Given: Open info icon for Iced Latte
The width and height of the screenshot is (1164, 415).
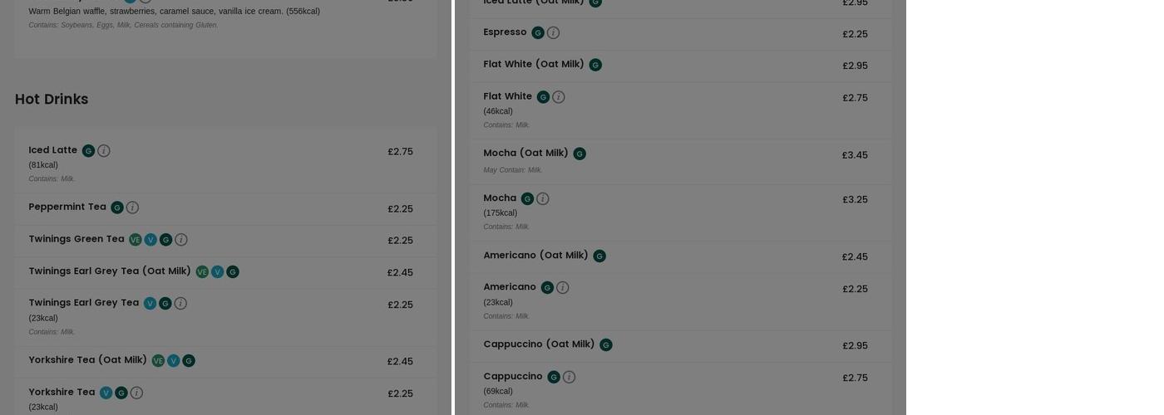Looking at the screenshot, I should [x=104, y=151].
